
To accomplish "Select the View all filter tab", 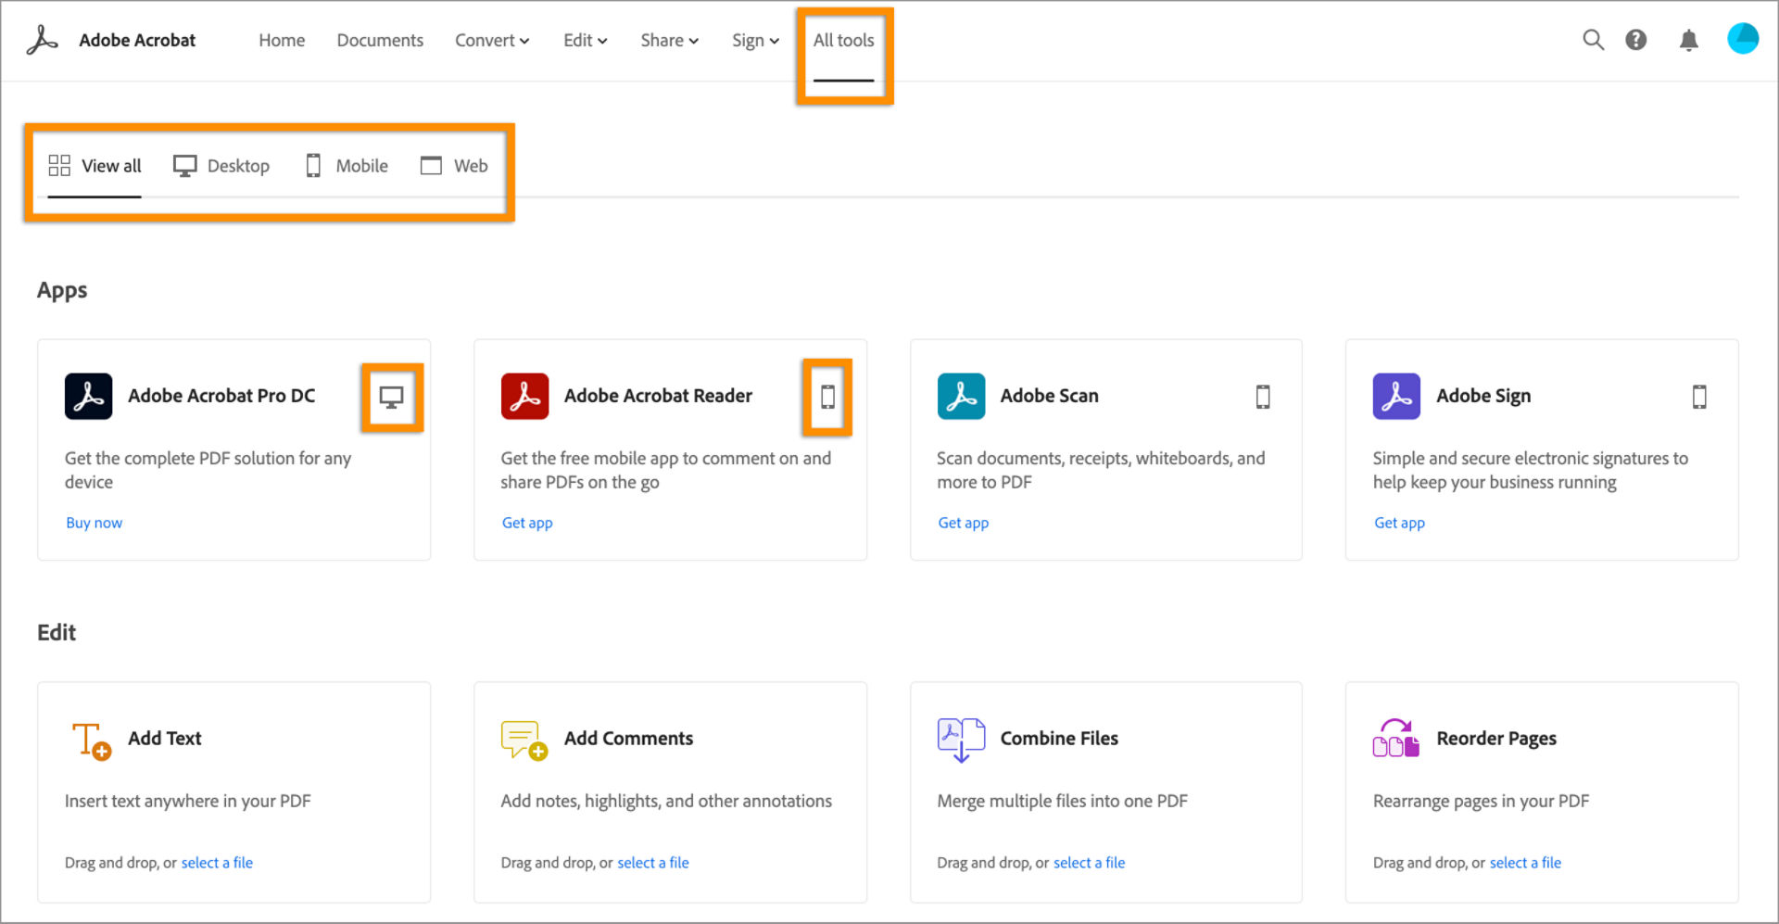I will point(95,166).
